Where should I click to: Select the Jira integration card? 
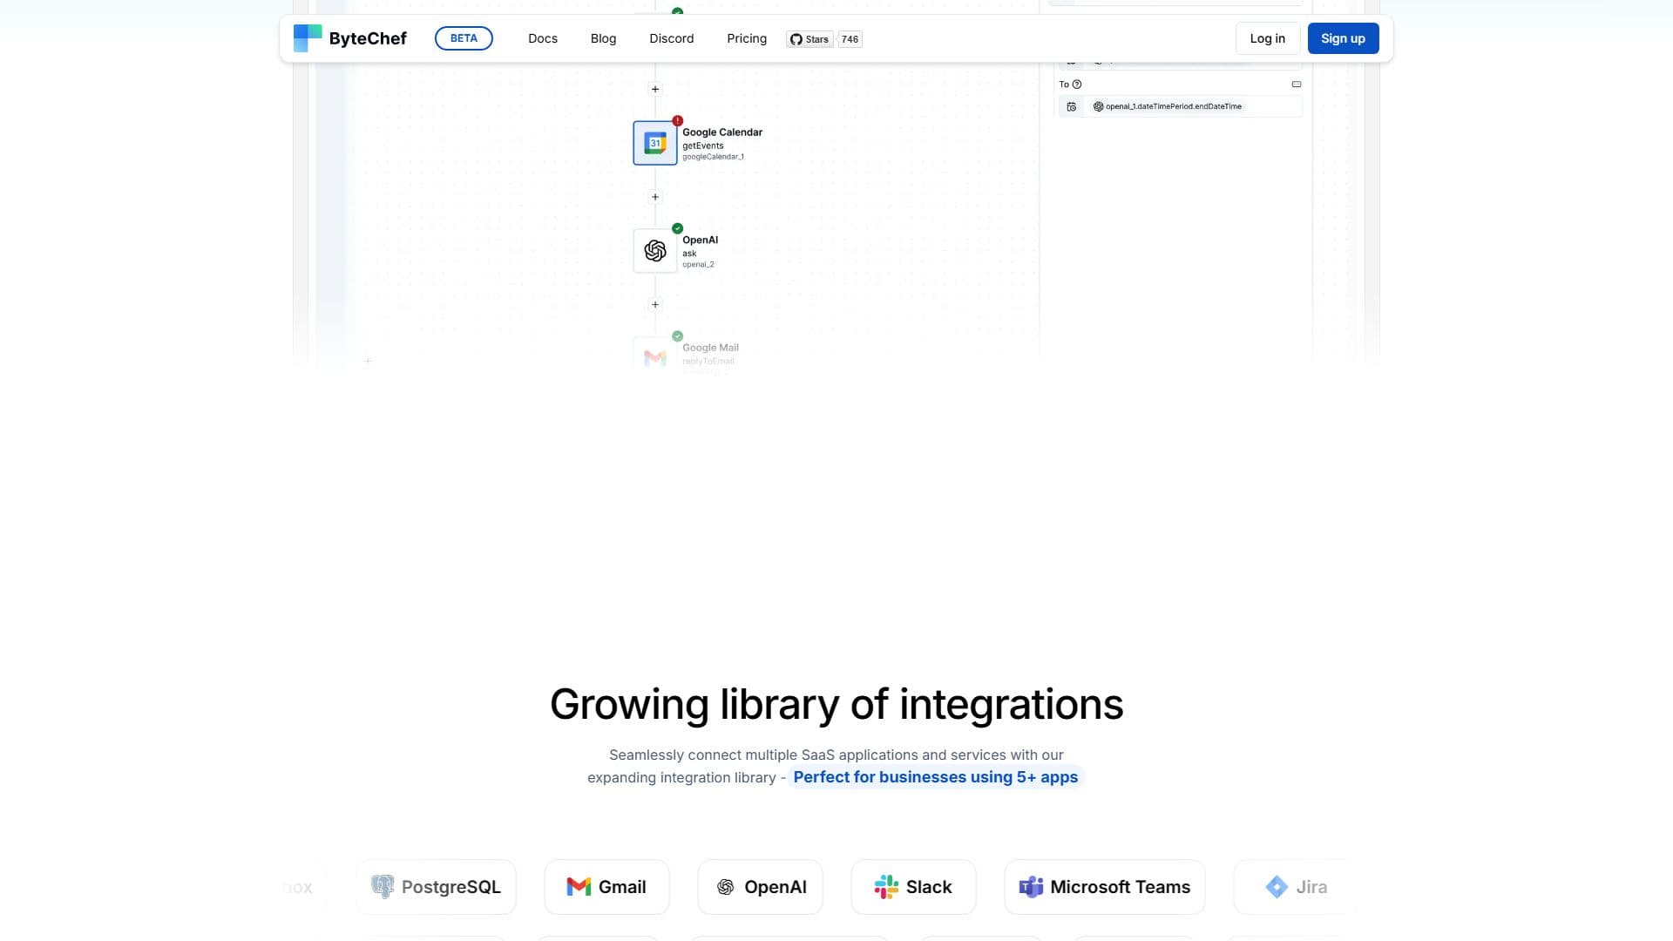pos(1295,887)
